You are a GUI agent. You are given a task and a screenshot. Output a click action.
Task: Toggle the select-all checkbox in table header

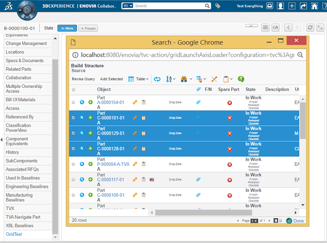(74, 90)
